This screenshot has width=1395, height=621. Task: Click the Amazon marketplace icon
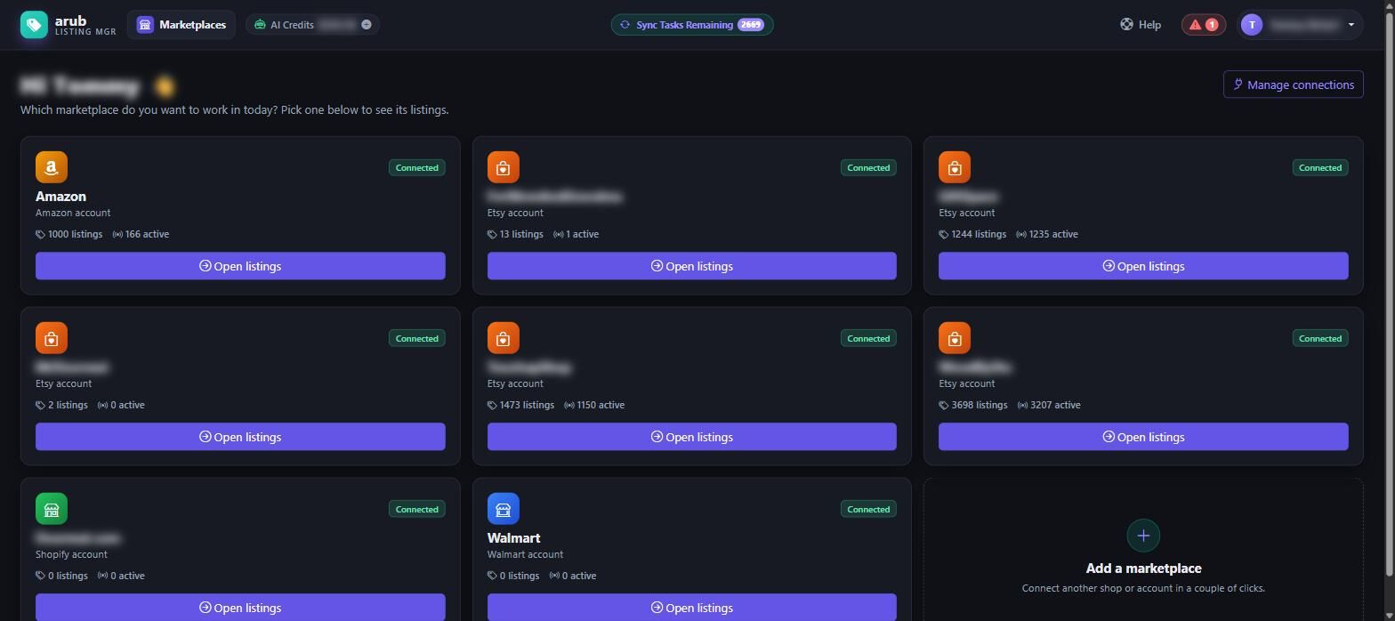click(52, 167)
